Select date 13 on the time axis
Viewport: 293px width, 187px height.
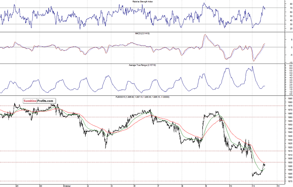coord(253,185)
